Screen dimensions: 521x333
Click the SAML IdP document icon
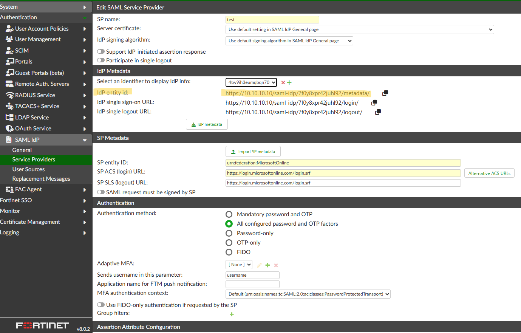point(9,140)
